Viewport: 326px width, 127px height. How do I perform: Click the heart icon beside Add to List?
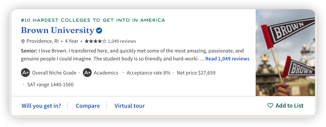[270, 105]
